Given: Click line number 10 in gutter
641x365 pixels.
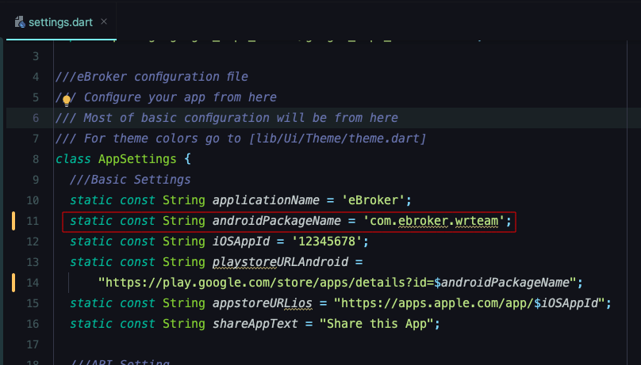Looking at the screenshot, I should pos(33,200).
